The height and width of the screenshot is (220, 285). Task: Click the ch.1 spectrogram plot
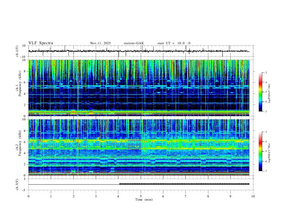tap(139, 88)
